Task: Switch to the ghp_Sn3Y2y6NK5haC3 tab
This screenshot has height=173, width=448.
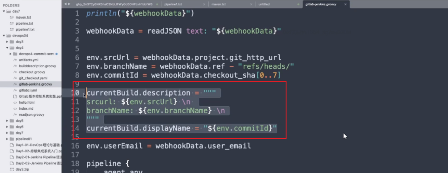Action: (114, 4)
